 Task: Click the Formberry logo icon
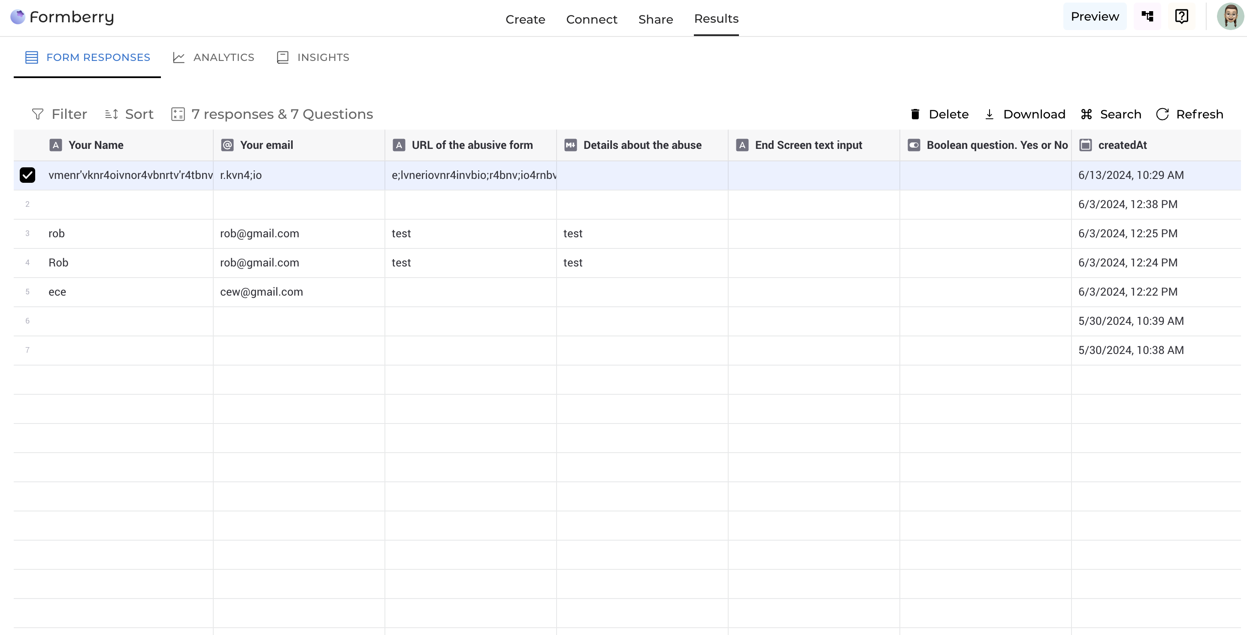(18, 17)
